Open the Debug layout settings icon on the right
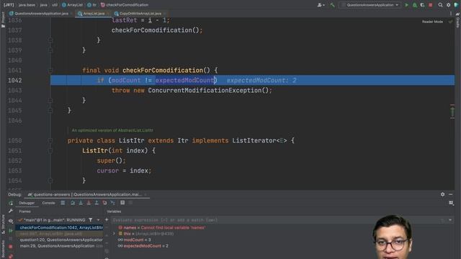 pos(451,203)
